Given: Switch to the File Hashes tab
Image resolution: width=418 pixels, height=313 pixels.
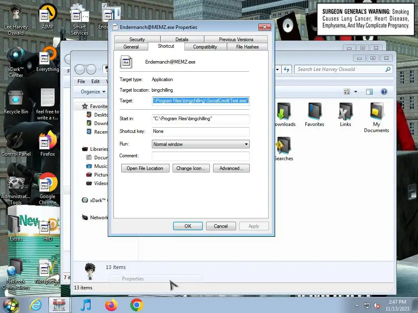Looking at the screenshot, I should 247,47.
